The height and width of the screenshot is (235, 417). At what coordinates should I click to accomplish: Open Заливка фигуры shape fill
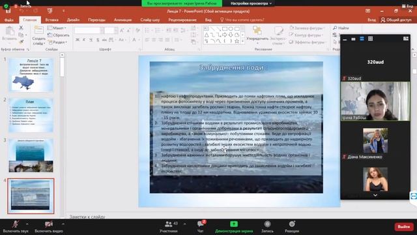(x=306, y=28)
